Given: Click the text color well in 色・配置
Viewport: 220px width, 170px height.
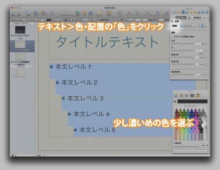Looking at the screenshot, I should coord(175,26).
